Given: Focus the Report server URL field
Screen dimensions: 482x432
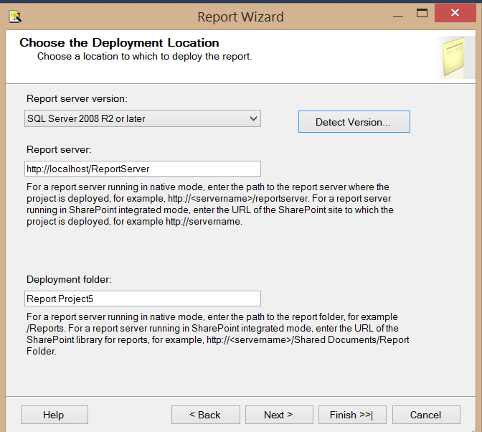Looking at the screenshot, I should (x=143, y=169).
